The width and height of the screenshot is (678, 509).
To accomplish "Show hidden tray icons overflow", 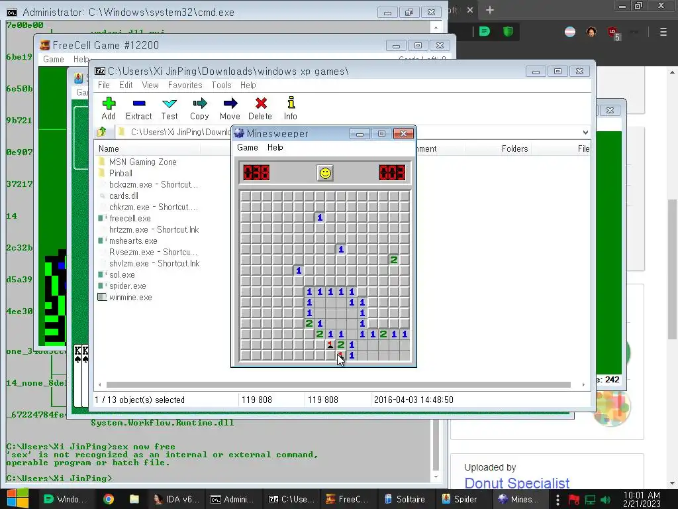I will point(557,500).
